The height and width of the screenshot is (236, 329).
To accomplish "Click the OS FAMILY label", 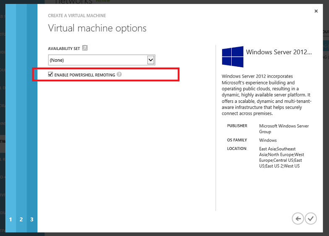I will [237, 140].
